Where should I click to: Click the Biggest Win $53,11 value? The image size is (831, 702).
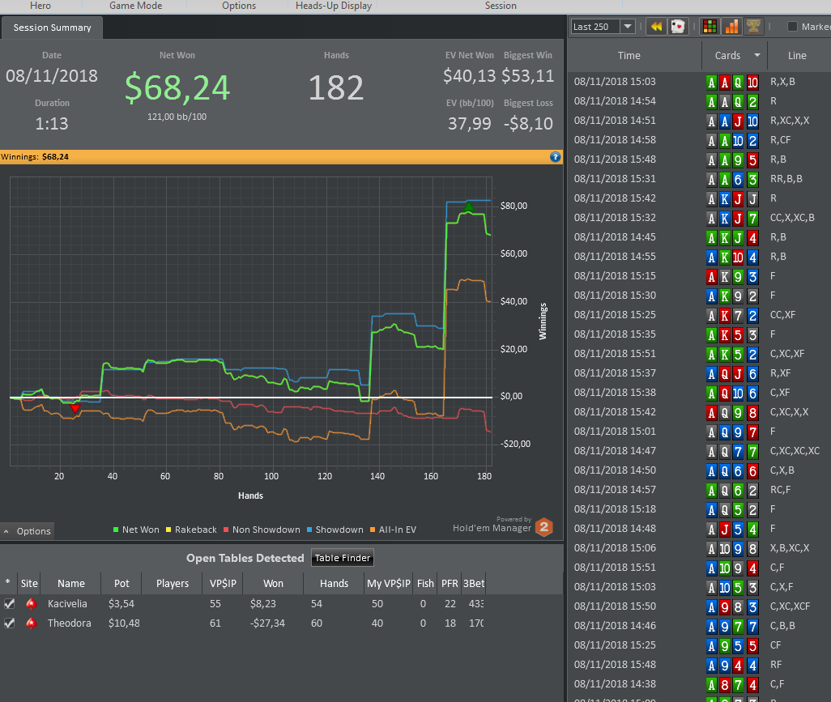(528, 76)
